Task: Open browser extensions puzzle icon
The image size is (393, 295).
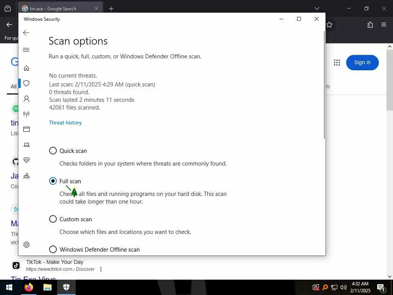Action: [x=370, y=25]
